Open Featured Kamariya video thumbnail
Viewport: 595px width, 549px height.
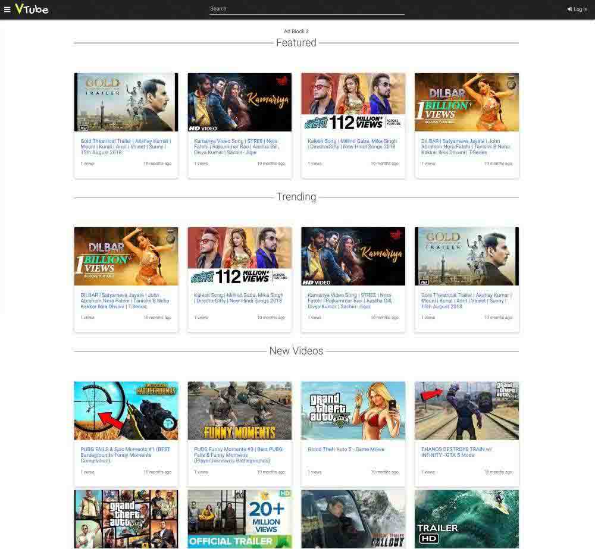pyautogui.click(x=239, y=102)
